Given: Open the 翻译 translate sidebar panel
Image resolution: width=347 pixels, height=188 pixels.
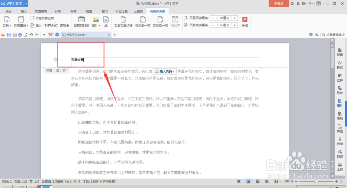Looking at the screenshot, I should tap(340, 154).
